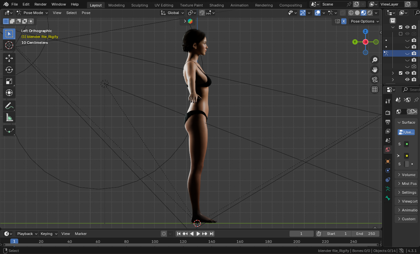Click the hand pan-view gizmo
420x254 pixels.
[375, 70]
